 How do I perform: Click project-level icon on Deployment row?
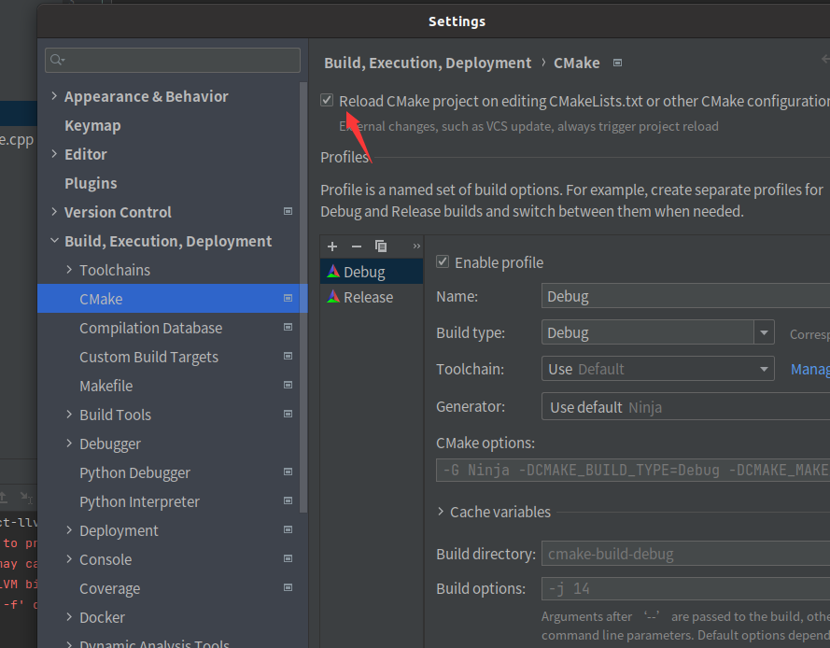288,529
